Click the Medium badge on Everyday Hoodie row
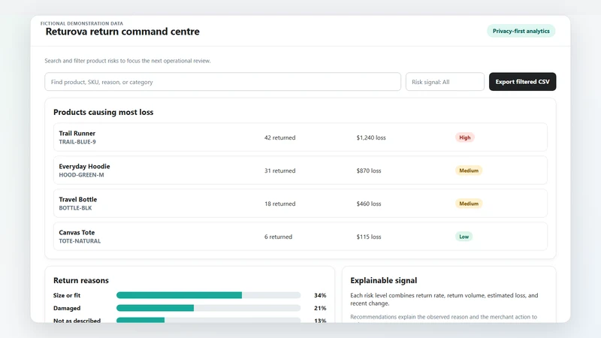Screen dimensions: 601x338 pos(469,171)
